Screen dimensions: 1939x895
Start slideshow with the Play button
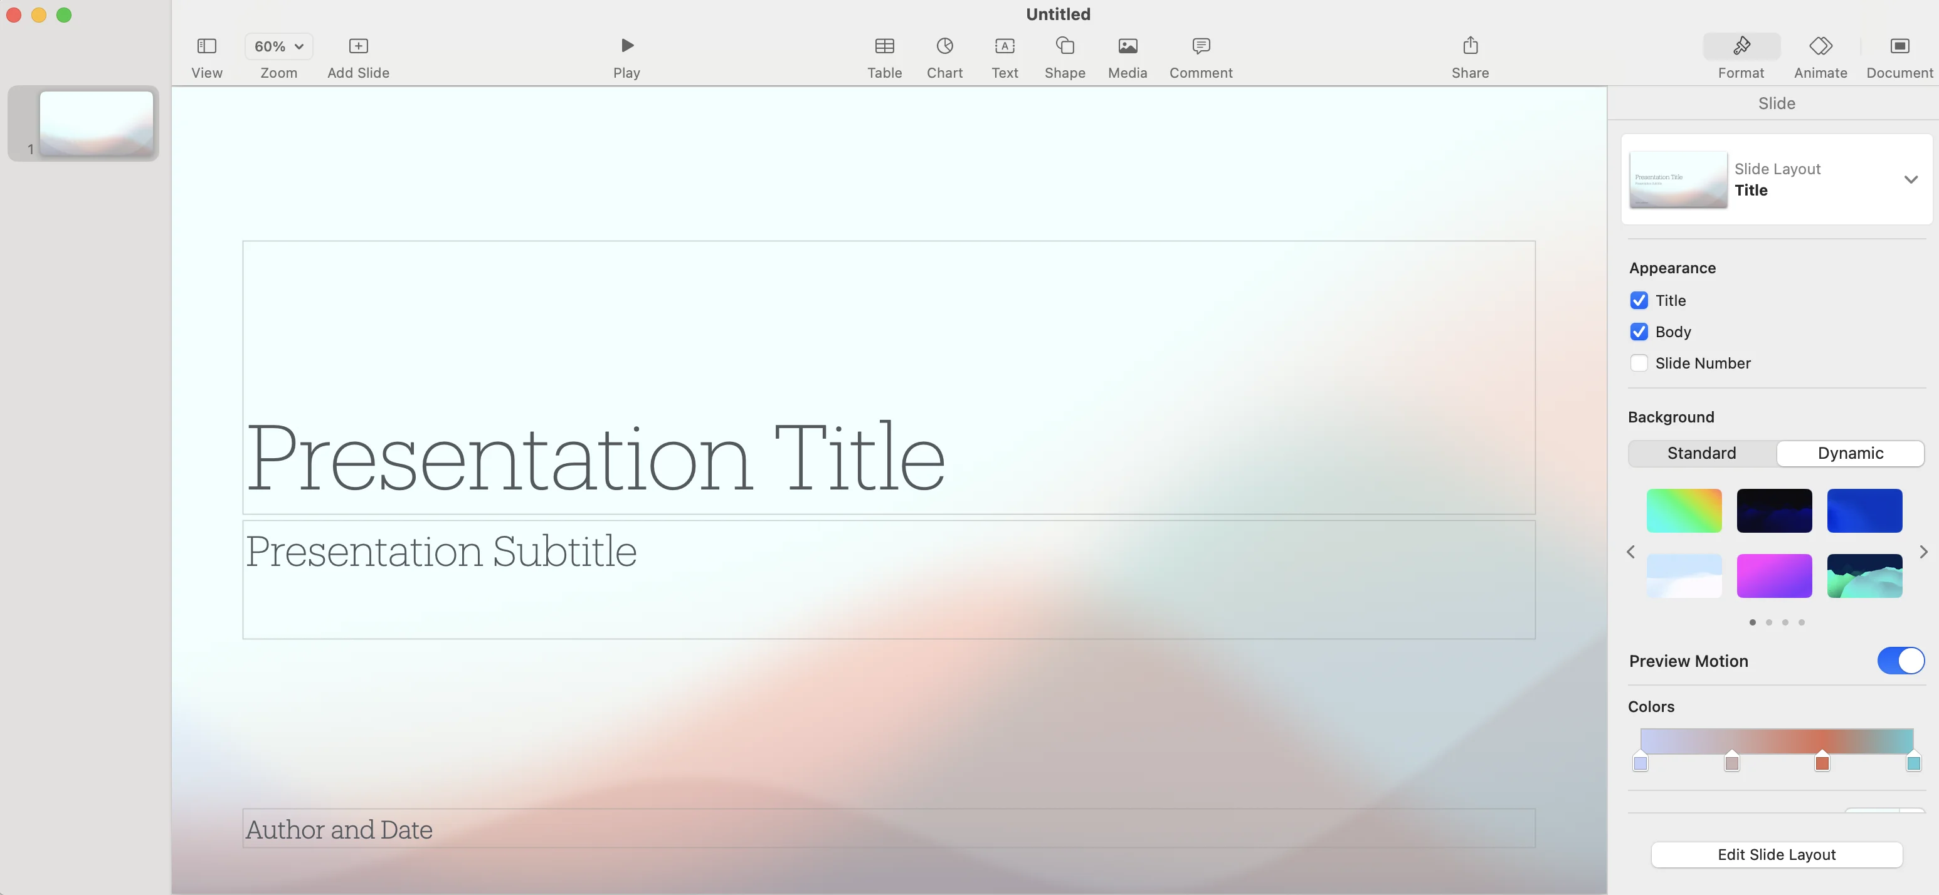coord(626,46)
